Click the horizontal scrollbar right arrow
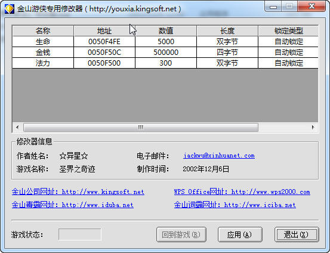The width and height of the screenshot is (330, 253). (313, 127)
